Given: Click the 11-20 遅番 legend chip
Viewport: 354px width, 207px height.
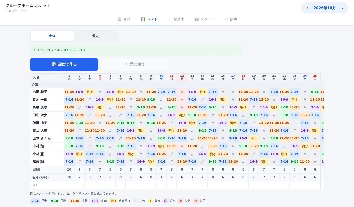Looking at the screenshot, I should coord(78,201).
